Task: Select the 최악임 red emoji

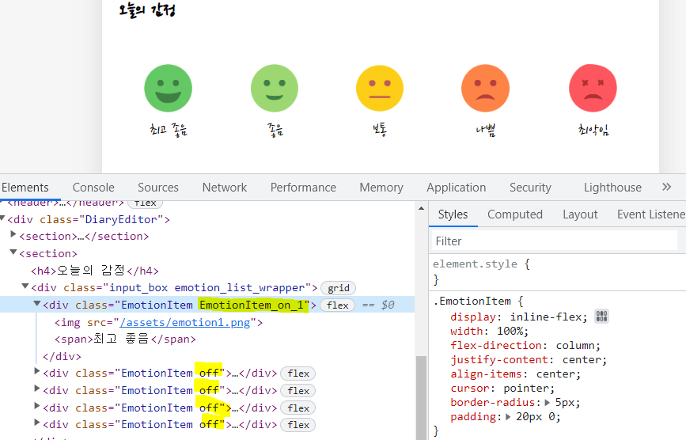Action: [593, 89]
